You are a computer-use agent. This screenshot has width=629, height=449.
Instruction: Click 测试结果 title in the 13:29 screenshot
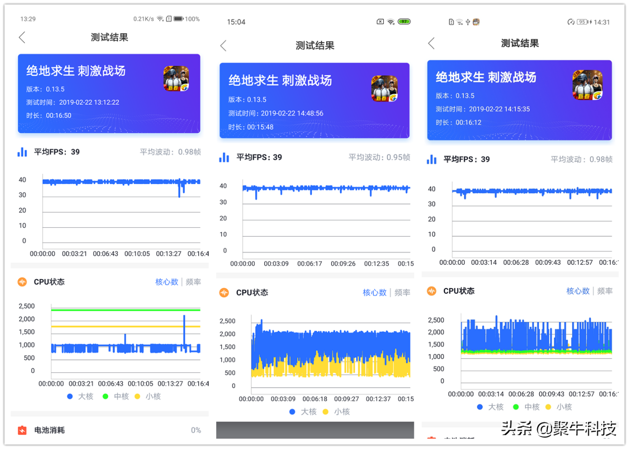point(110,37)
